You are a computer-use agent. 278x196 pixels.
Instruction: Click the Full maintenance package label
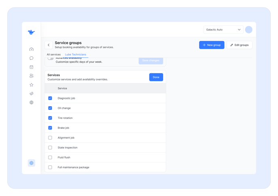(74, 167)
